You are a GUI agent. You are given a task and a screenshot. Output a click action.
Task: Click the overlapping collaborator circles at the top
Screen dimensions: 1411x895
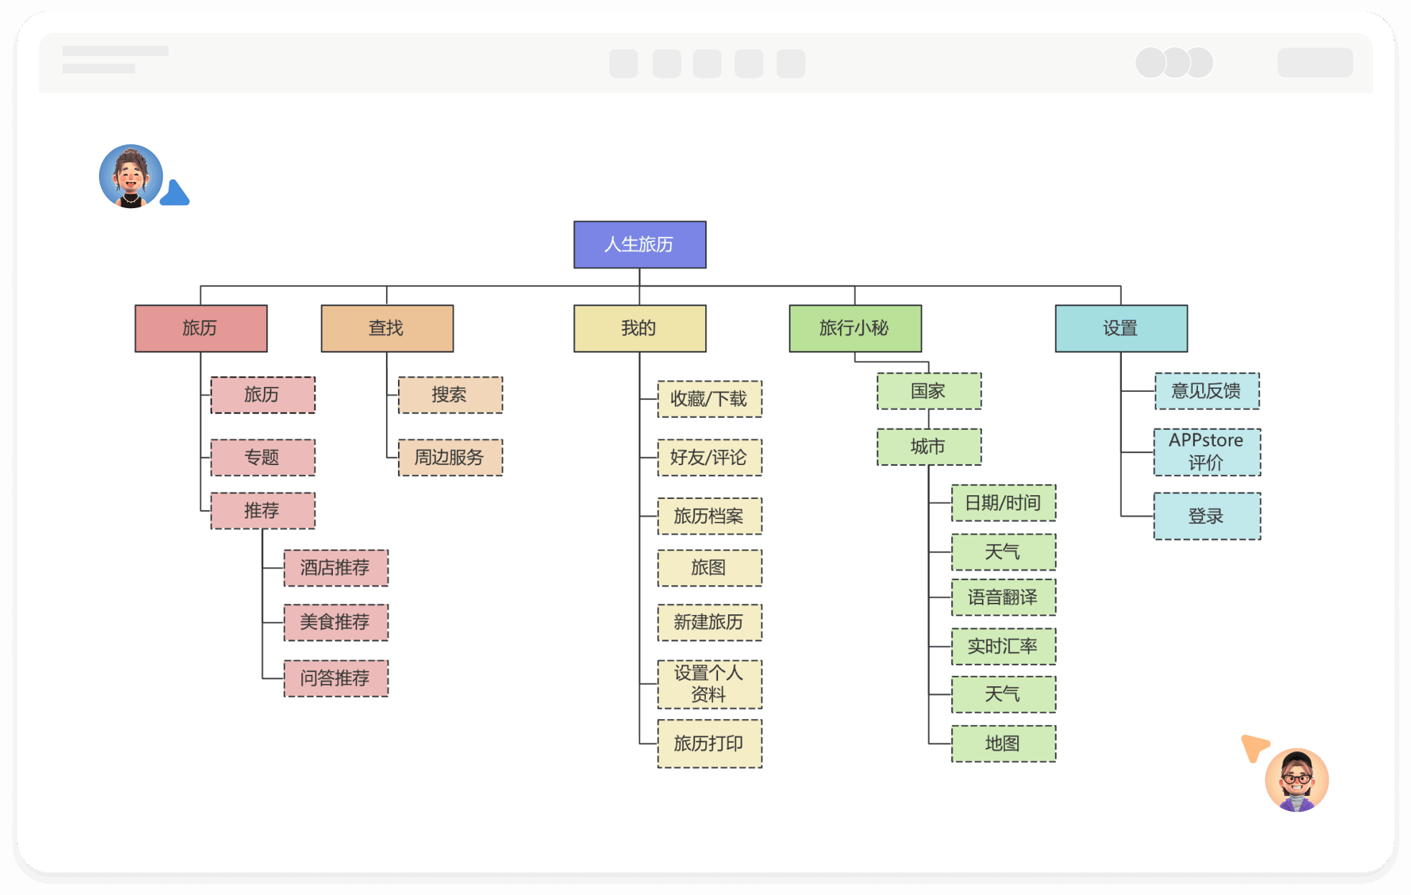coord(1174,63)
